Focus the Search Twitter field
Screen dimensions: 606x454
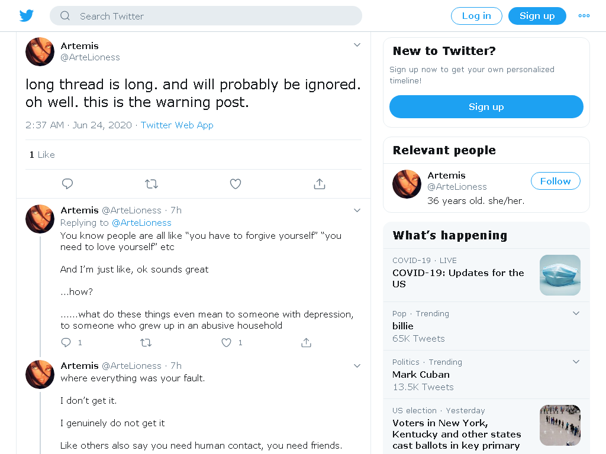click(x=206, y=16)
